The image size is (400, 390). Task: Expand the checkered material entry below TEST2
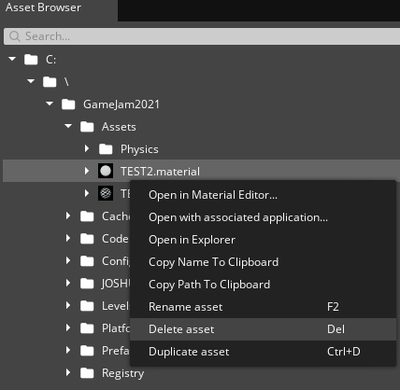(x=87, y=193)
